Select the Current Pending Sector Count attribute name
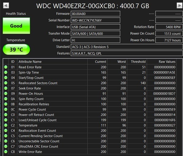 click(x=41, y=136)
